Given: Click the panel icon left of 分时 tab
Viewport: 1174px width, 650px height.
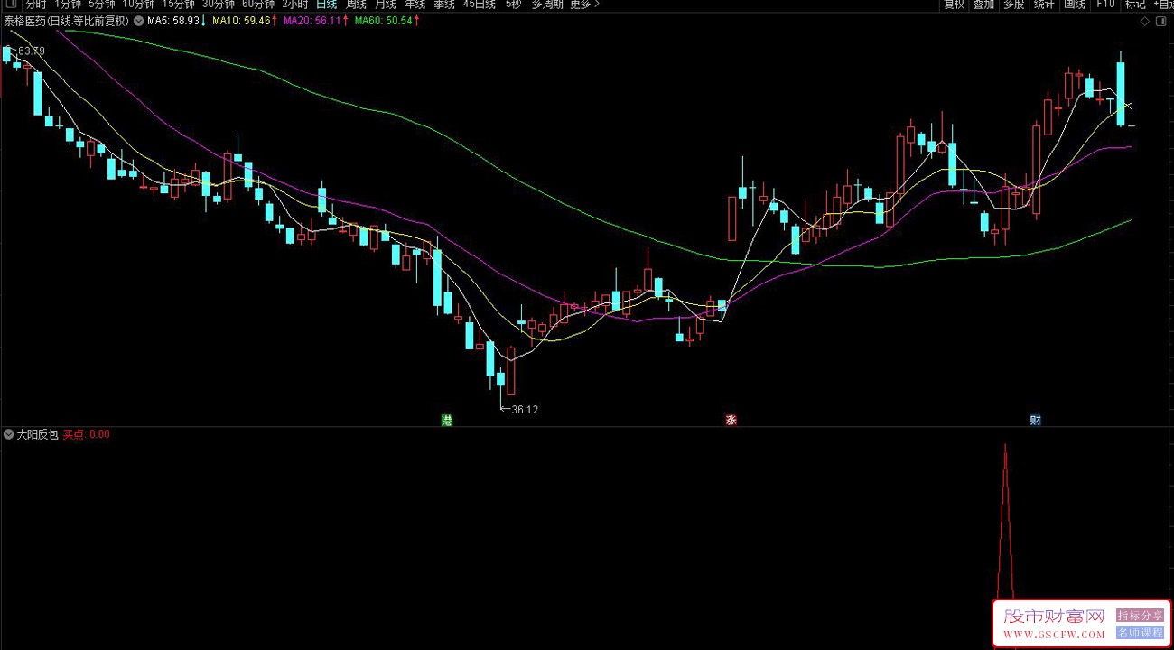Looking at the screenshot, I should 12,5.
